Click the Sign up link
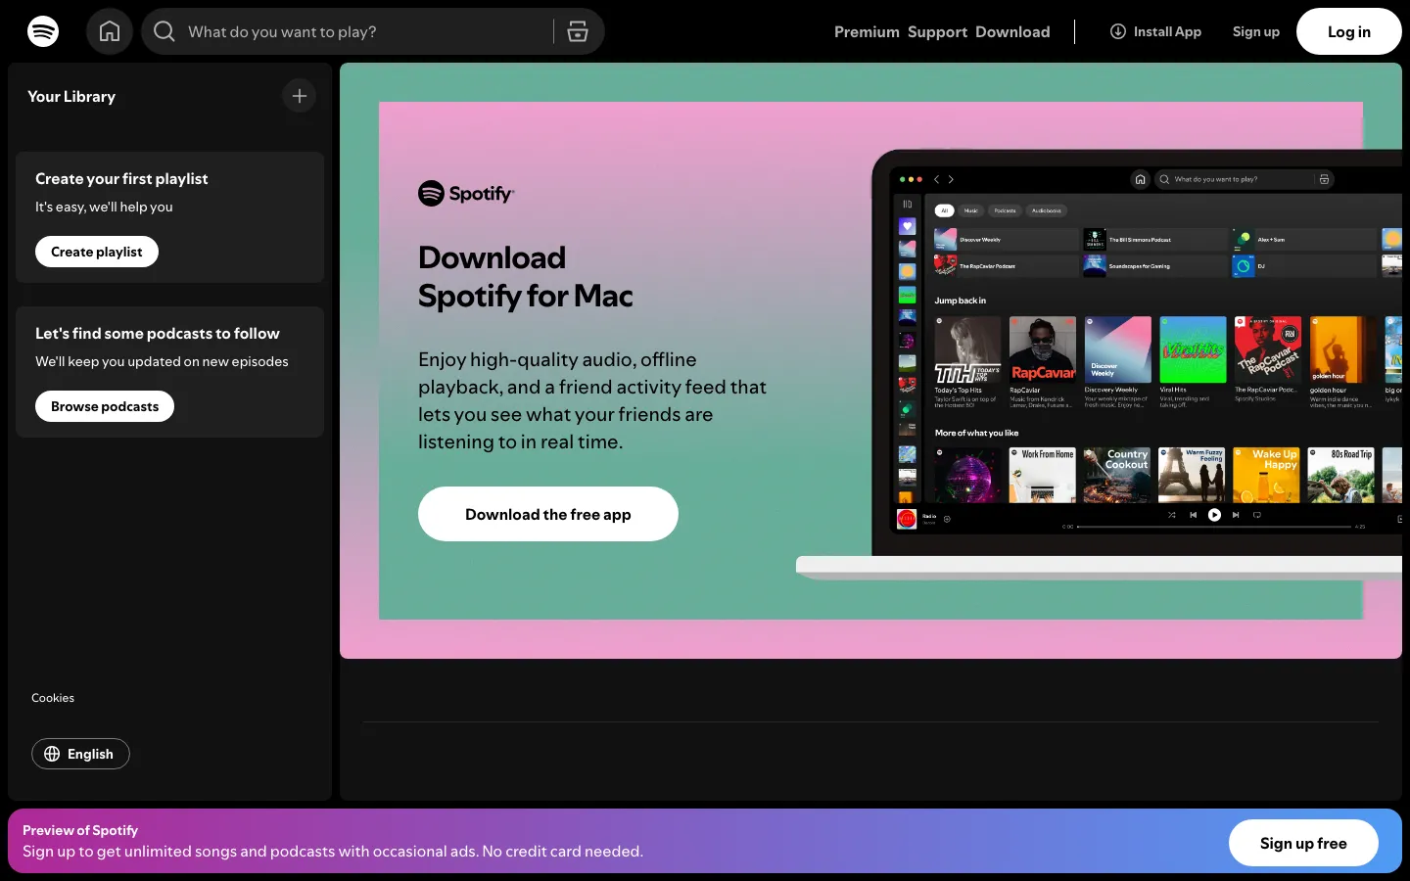 [x=1256, y=31]
